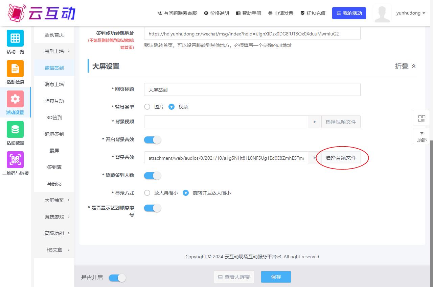Expand H5文章 submenu
This screenshot has width=433, height=287.
[54, 250]
